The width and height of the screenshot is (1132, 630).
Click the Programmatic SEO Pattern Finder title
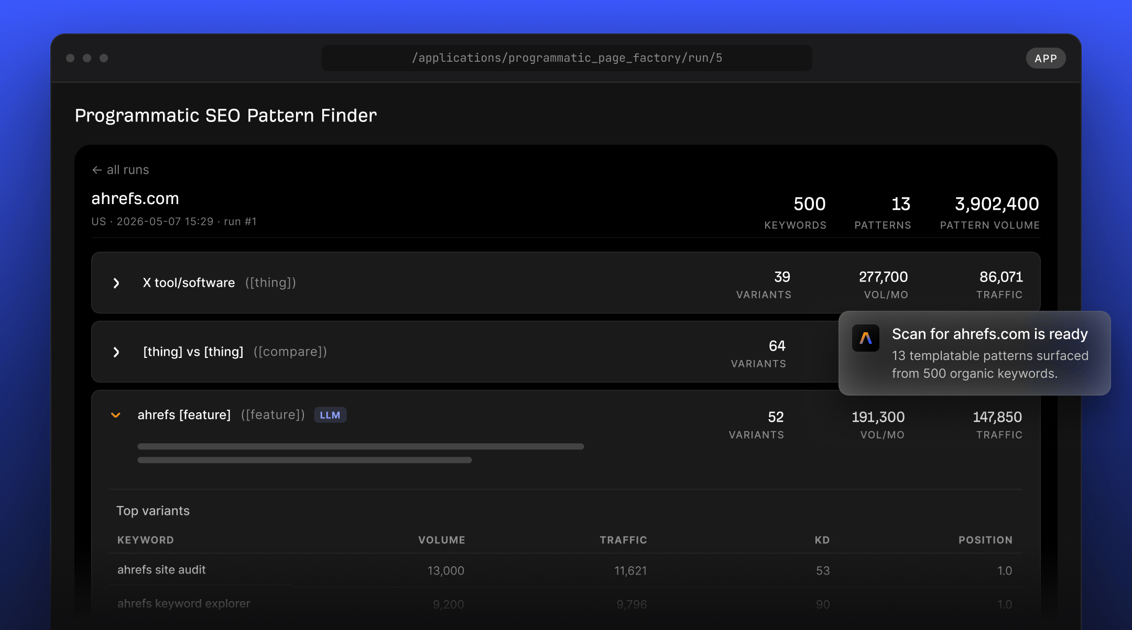pyautogui.click(x=226, y=116)
